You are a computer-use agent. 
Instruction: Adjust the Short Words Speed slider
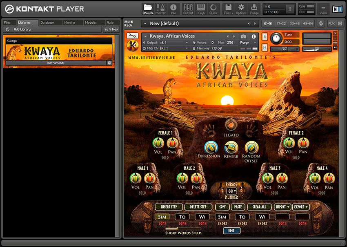(183, 228)
